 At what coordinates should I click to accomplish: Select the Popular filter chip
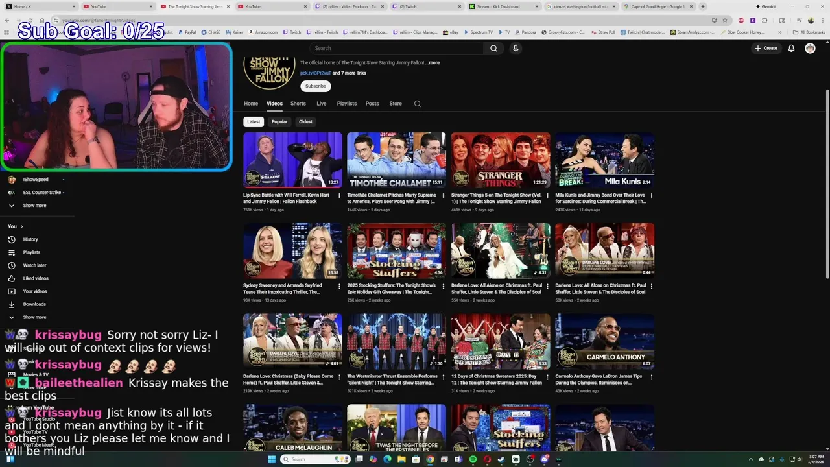[x=279, y=121]
